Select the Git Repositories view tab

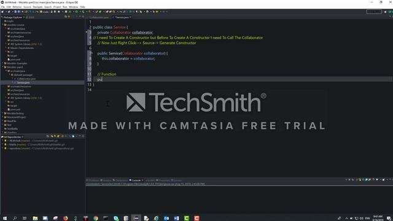12,137
